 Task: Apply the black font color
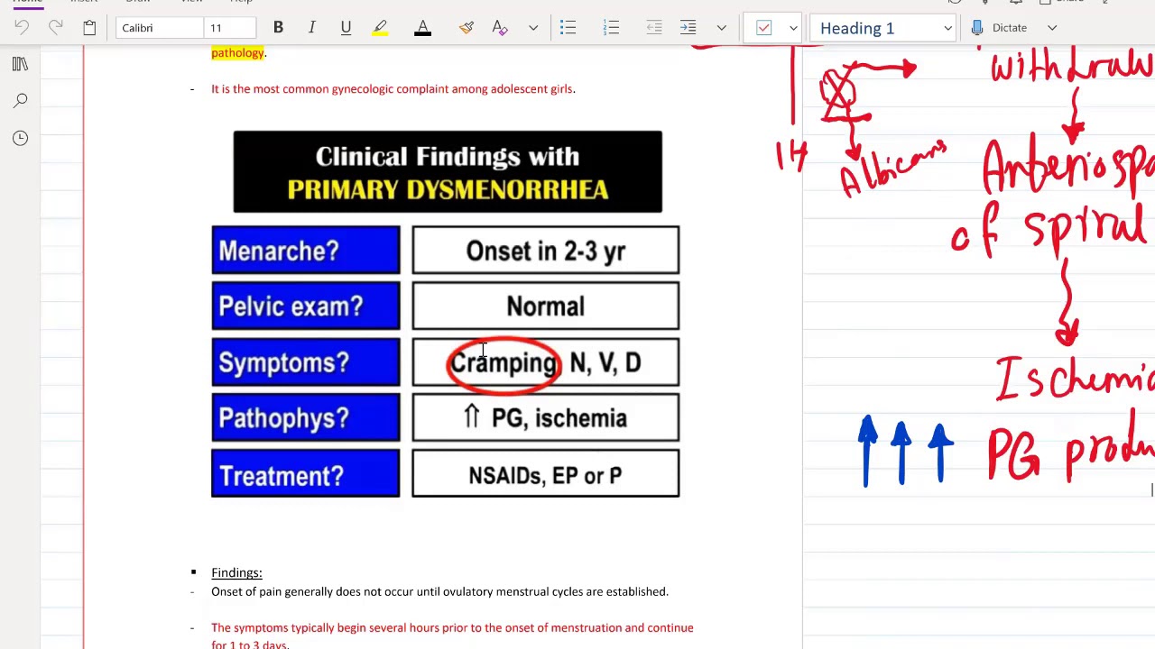(x=422, y=28)
